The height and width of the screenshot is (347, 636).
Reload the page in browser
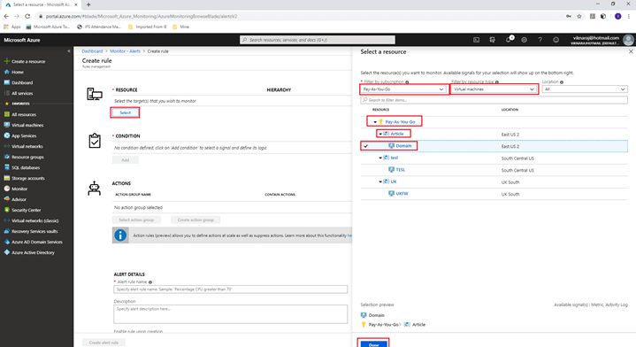pyautogui.click(x=27, y=16)
